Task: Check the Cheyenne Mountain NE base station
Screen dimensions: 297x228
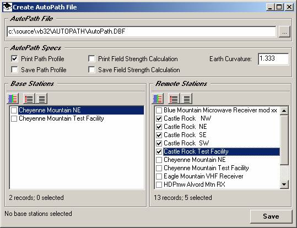Action: pyautogui.click(x=14, y=110)
